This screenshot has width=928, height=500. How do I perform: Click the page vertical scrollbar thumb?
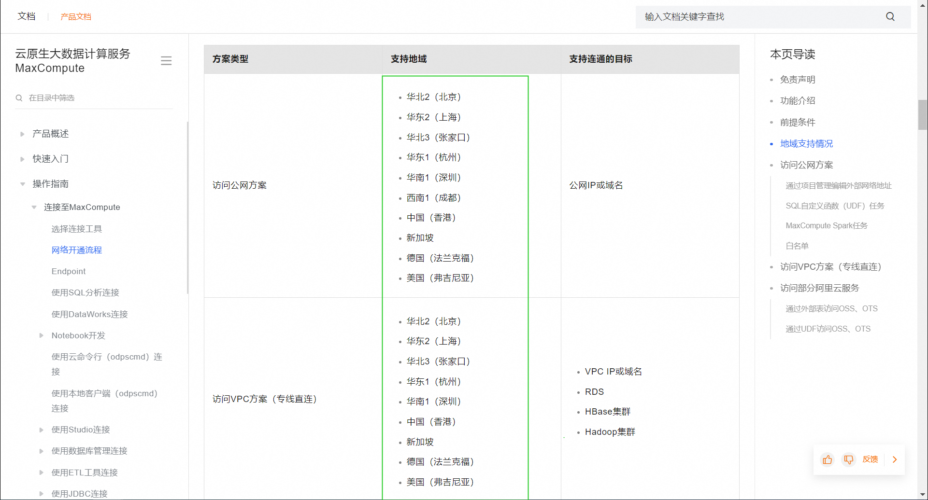(923, 115)
